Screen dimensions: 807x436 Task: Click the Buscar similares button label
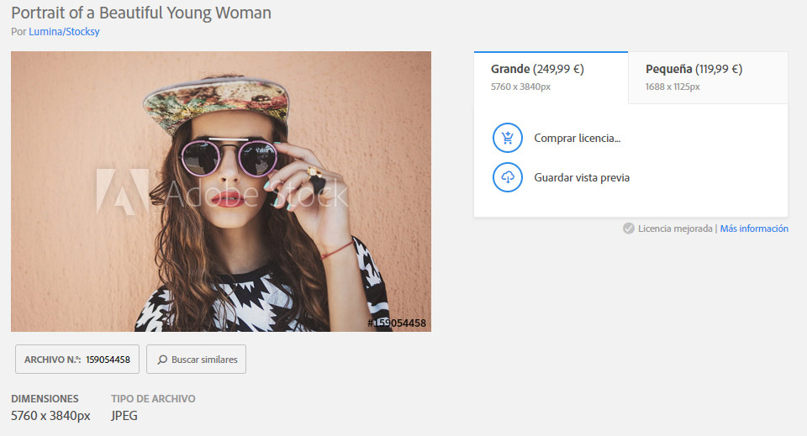click(x=204, y=360)
